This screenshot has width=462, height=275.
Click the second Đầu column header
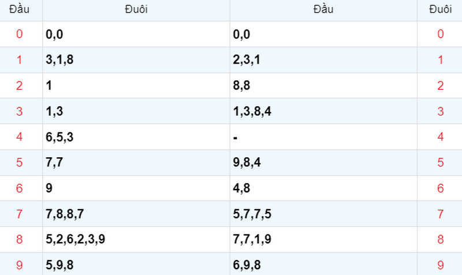click(323, 9)
